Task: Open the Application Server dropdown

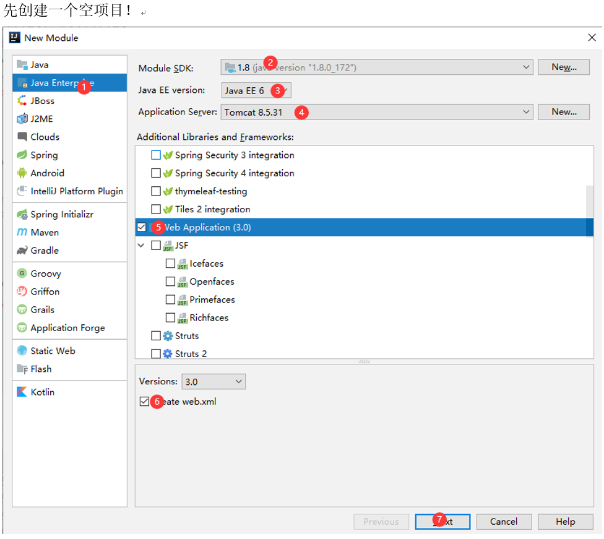Action: click(x=377, y=112)
